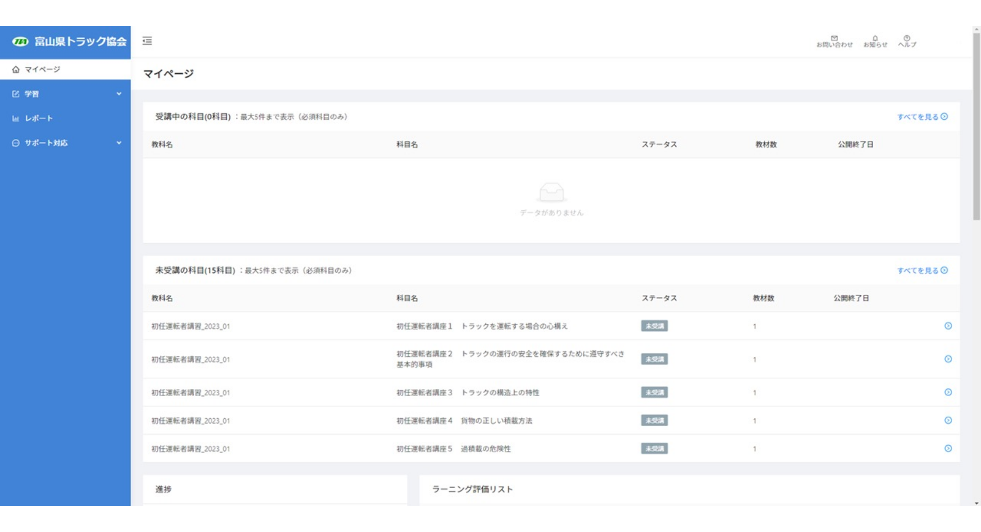The width and height of the screenshot is (981, 532).
Task: Click the 未受講の科目(15科目) heading
Action: tap(195, 270)
